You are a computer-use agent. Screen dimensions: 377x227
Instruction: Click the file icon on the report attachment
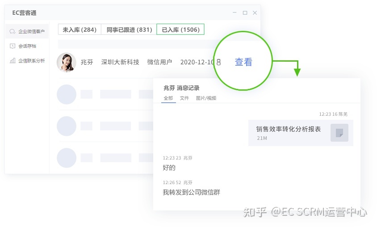click(x=339, y=133)
